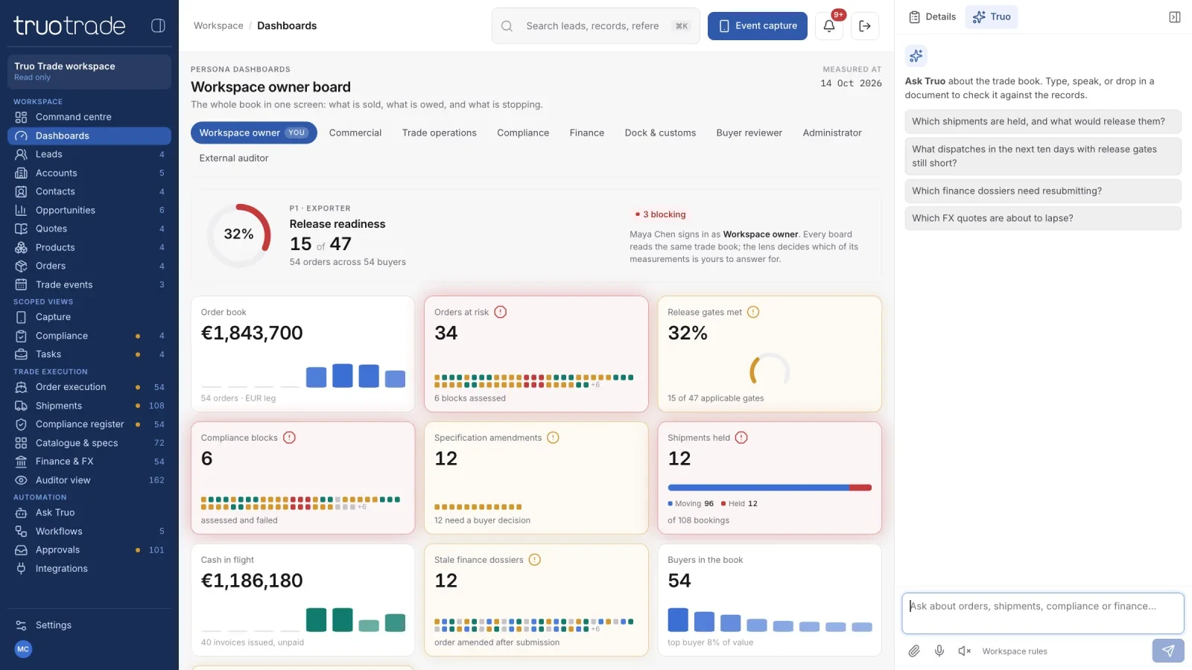The width and height of the screenshot is (1192, 670).
Task: Activate the microphone voice input icon
Action: tap(939, 651)
